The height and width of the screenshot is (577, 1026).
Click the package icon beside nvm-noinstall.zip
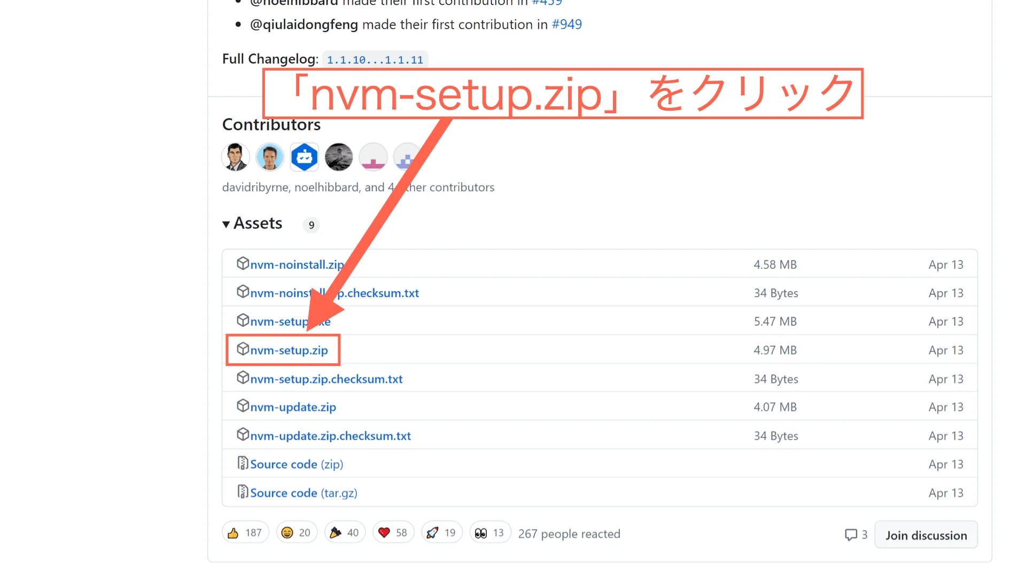(x=243, y=263)
